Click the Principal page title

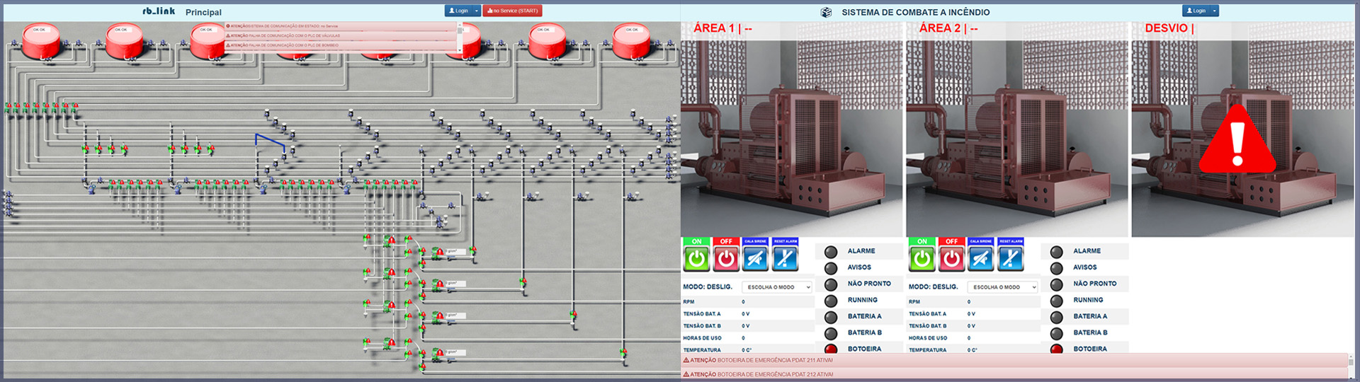point(203,12)
